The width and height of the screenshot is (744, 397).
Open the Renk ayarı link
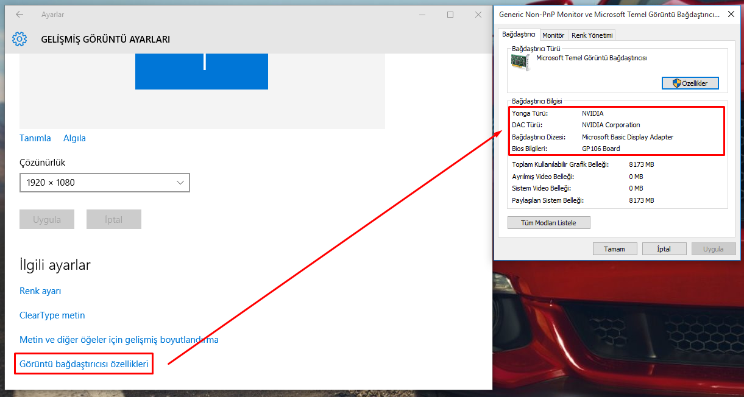40,291
